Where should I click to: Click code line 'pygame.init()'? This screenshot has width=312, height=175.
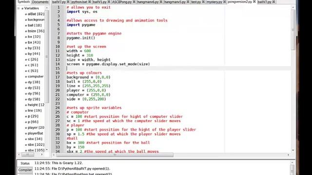pos(81,38)
